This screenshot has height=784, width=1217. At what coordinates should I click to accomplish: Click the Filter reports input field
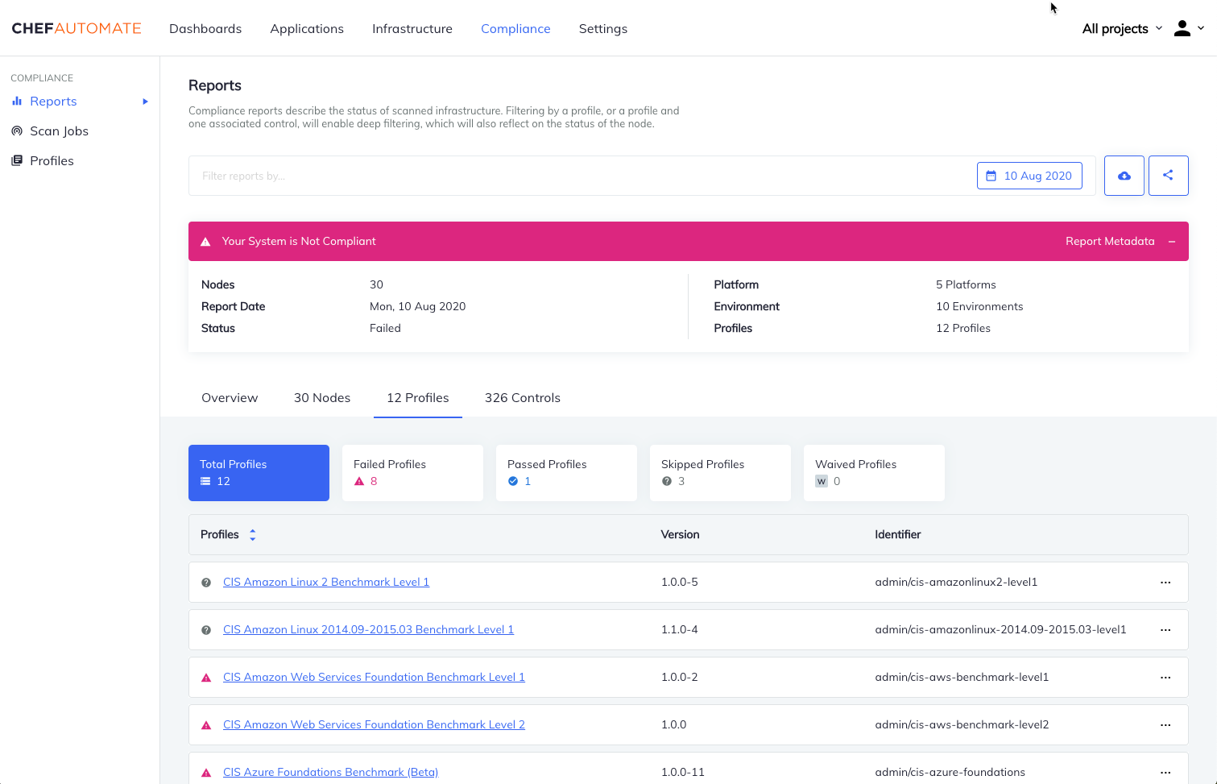click(x=483, y=175)
